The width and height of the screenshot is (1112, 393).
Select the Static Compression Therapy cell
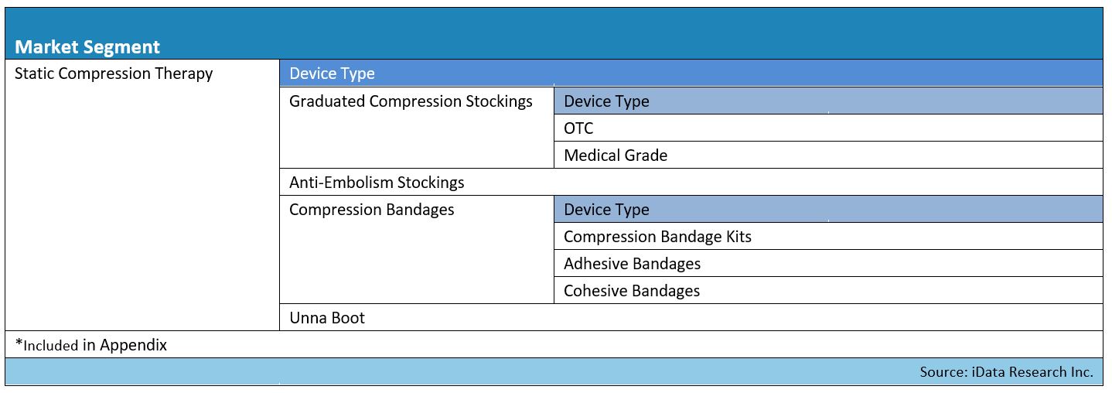pos(142,195)
